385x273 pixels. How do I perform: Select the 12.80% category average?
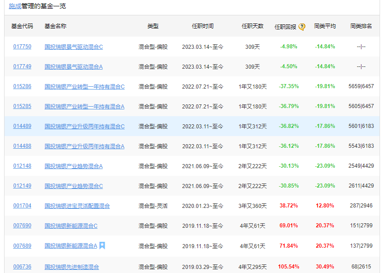(325, 206)
